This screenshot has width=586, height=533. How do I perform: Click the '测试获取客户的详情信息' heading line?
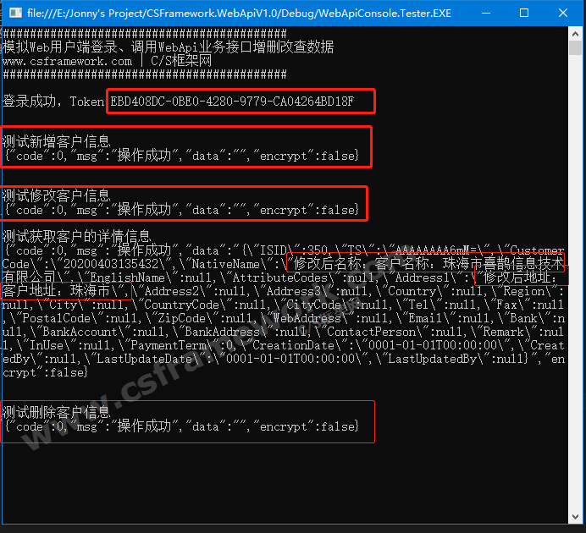tap(76, 235)
